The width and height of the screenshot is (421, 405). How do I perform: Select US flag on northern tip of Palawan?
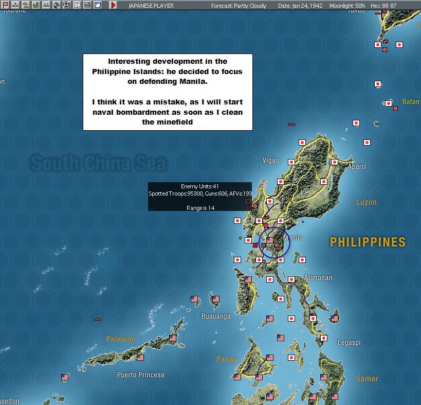click(173, 338)
